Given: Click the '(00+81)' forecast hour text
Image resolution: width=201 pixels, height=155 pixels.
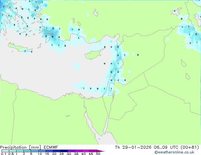Looking at the screenshot, I should click(190, 147).
